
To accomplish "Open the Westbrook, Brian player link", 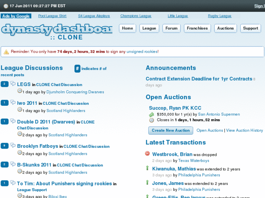I will 172,154.
